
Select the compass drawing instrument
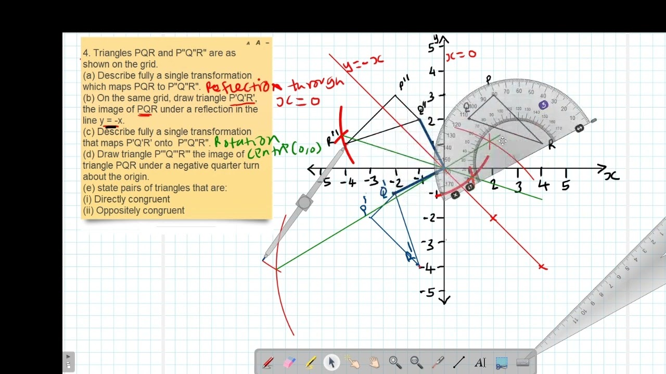coord(304,204)
